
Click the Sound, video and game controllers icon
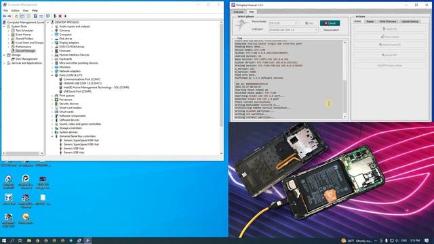click(56, 124)
